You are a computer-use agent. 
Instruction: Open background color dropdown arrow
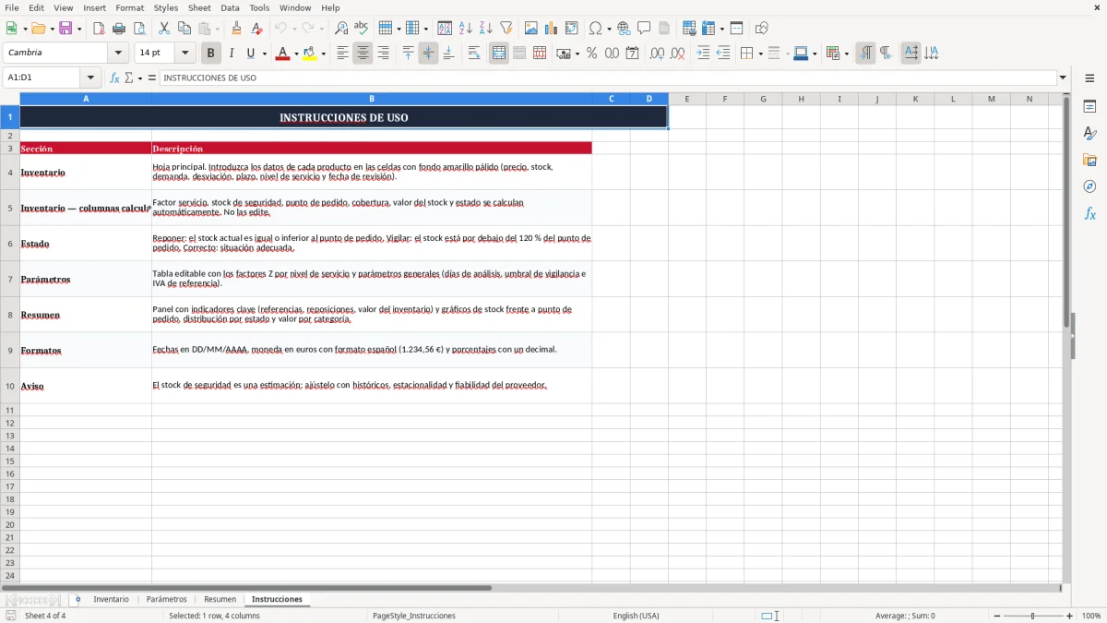pyautogui.click(x=323, y=54)
